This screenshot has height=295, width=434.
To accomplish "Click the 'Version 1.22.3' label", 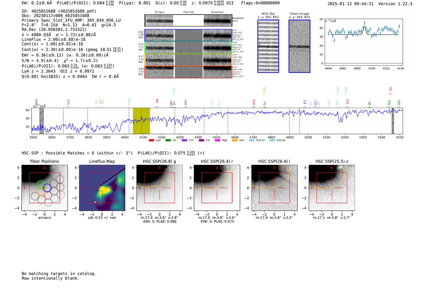I will [395, 4].
